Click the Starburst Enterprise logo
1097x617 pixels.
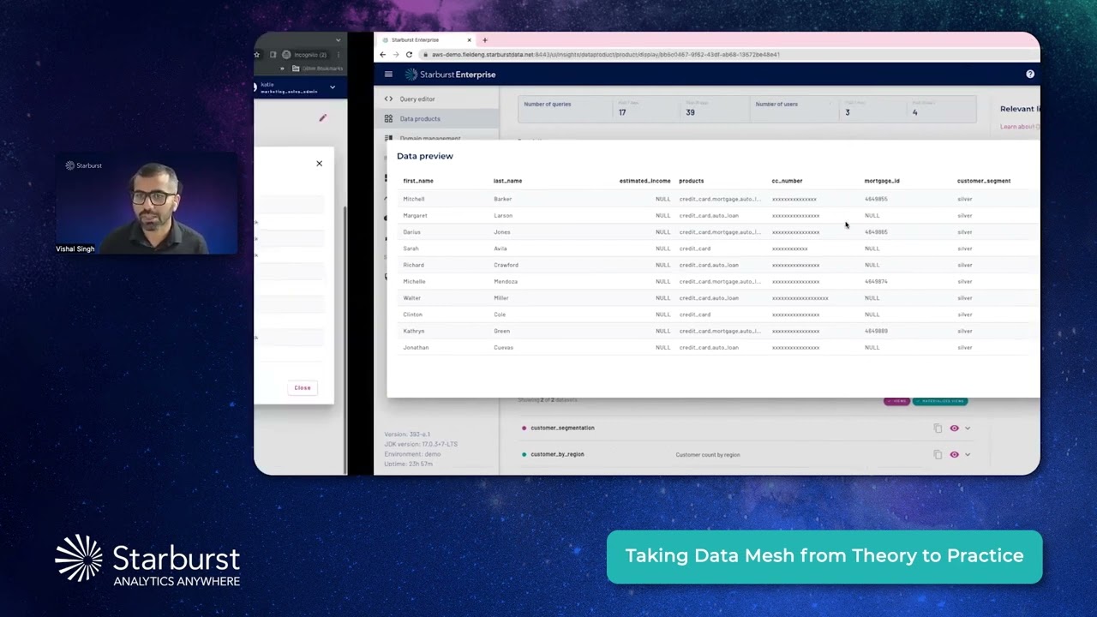(450, 75)
